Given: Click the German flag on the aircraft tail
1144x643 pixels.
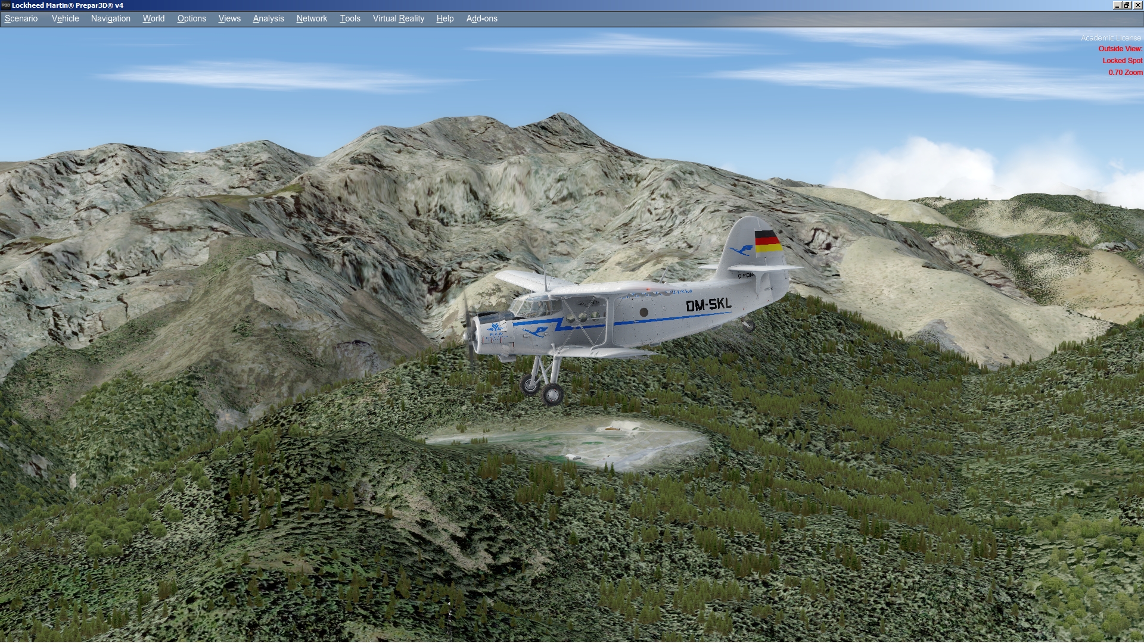Looking at the screenshot, I should click(768, 241).
